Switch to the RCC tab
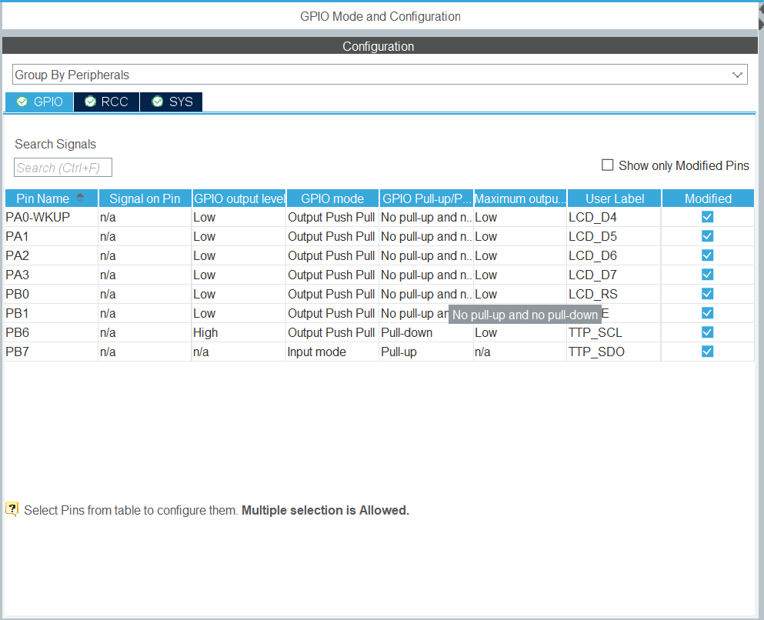 (x=106, y=102)
